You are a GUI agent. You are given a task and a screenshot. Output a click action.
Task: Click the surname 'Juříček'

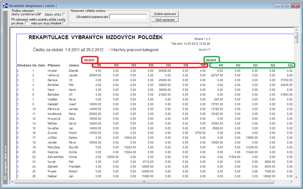[52, 138]
